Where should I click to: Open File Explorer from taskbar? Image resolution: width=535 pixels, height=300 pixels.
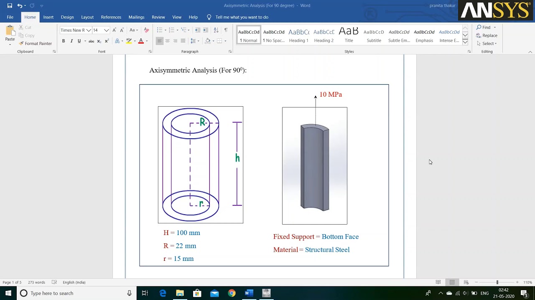180,293
